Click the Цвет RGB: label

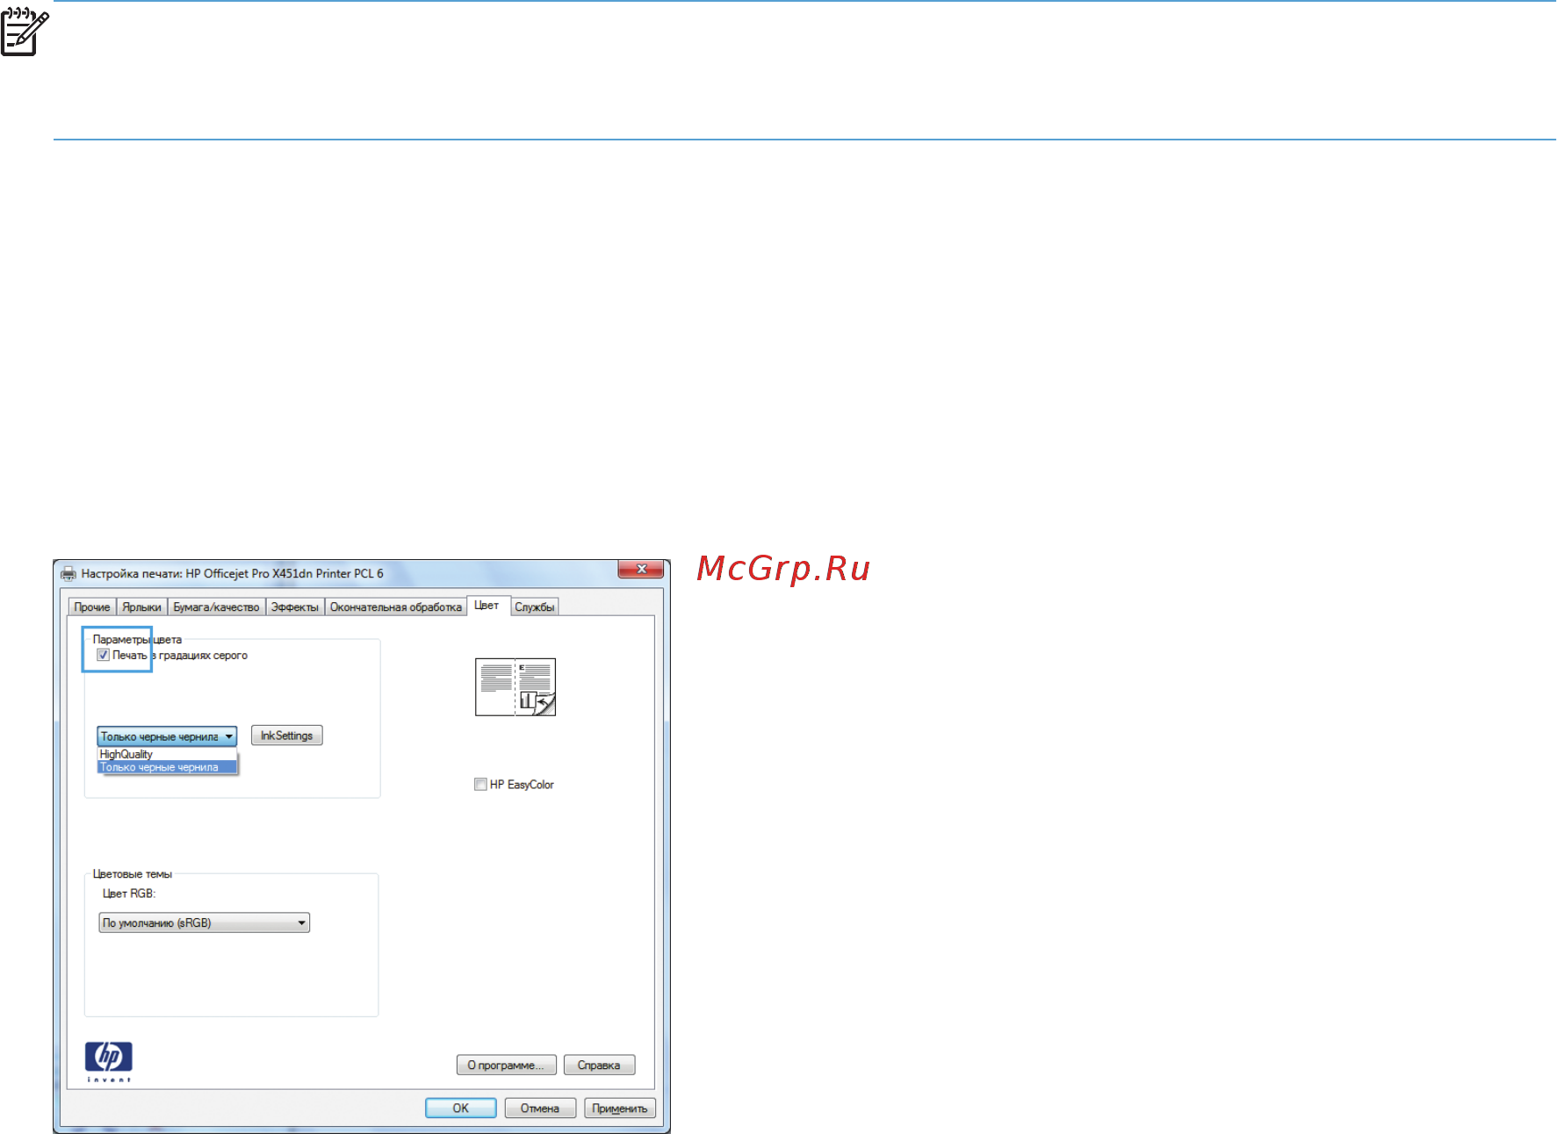[129, 894]
